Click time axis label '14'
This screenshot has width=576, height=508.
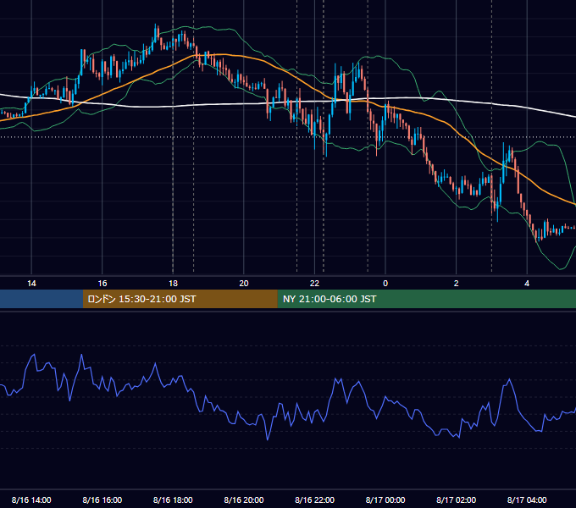[31, 284]
